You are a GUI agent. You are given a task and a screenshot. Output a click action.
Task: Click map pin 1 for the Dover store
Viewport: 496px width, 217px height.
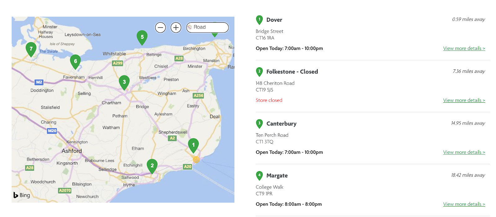pyautogui.click(x=193, y=145)
